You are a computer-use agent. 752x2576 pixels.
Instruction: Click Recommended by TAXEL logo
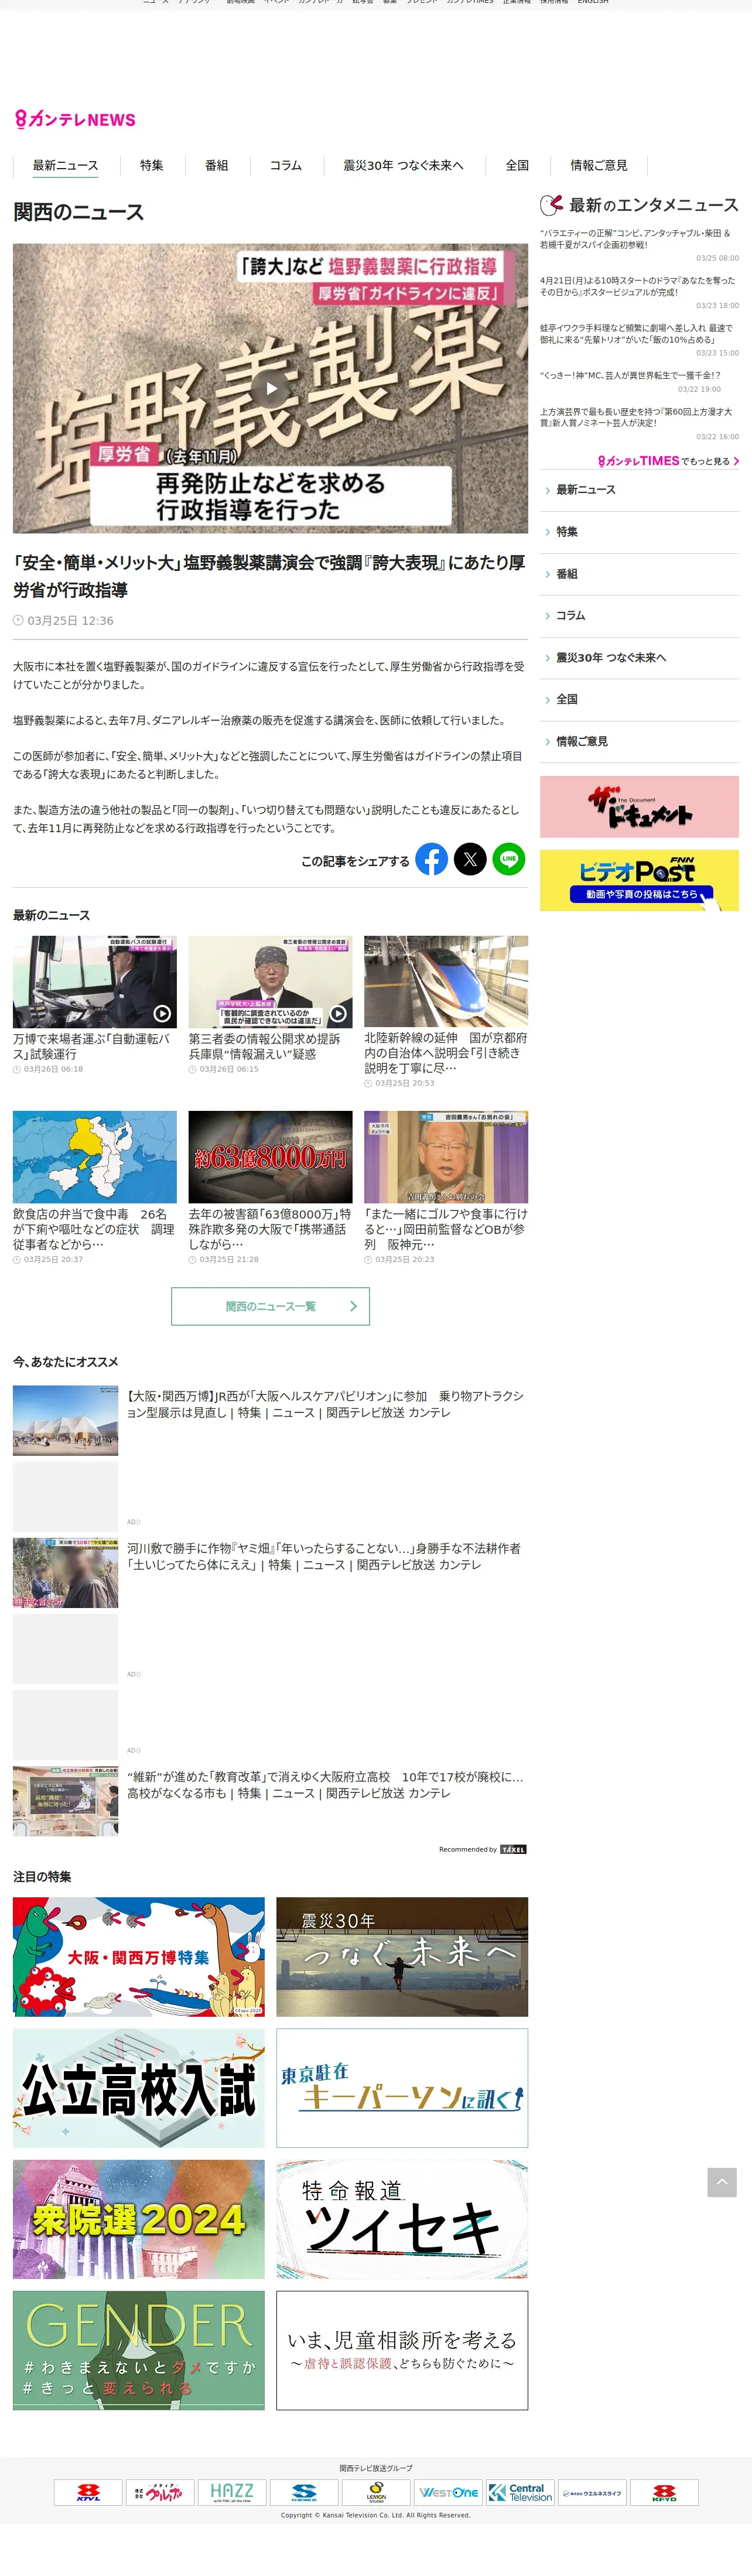pyautogui.click(x=513, y=1849)
